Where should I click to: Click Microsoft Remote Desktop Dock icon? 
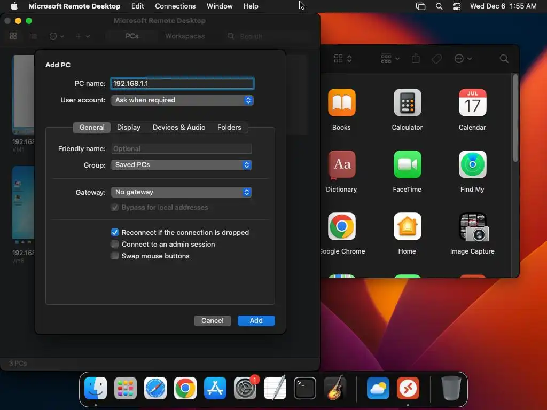(x=408, y=388)
